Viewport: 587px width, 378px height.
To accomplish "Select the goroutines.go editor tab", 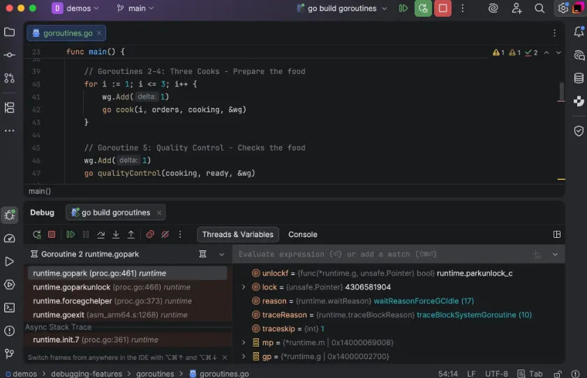I will pos(68,33).
